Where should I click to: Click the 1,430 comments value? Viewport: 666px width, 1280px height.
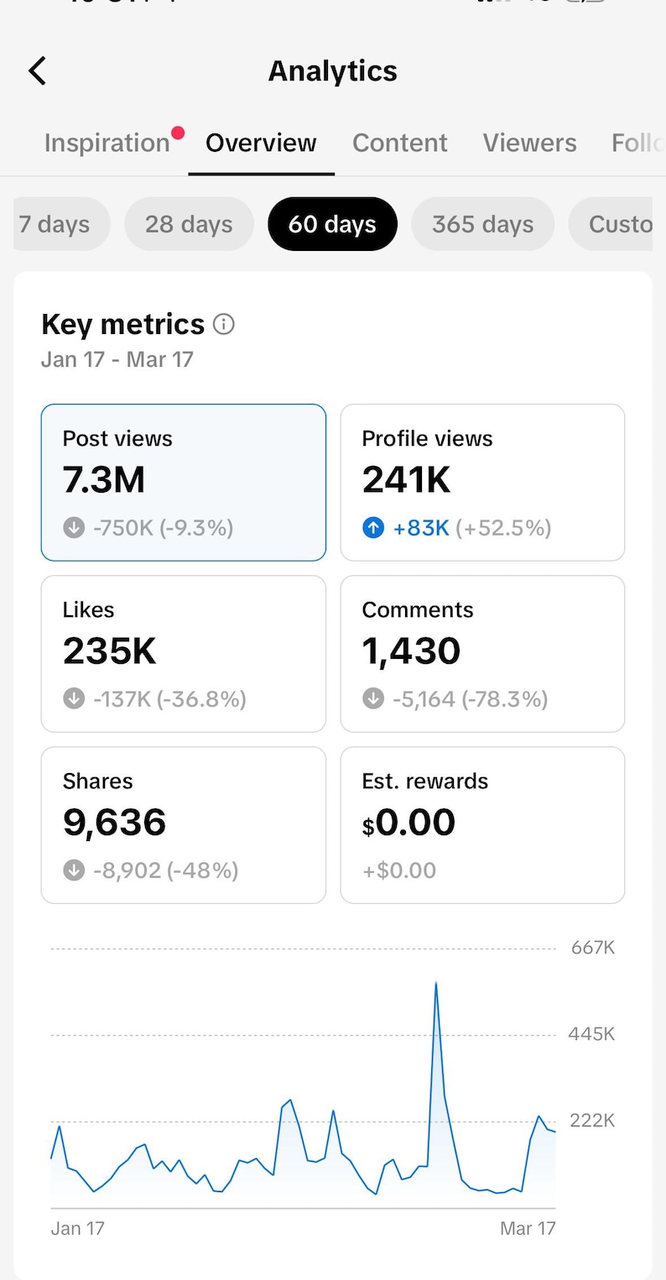412,651
